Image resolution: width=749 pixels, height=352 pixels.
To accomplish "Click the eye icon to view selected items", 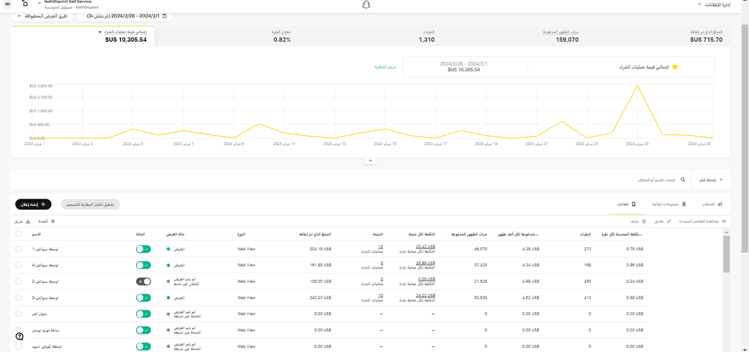I will pyautogui.click(x=724, y=221).
